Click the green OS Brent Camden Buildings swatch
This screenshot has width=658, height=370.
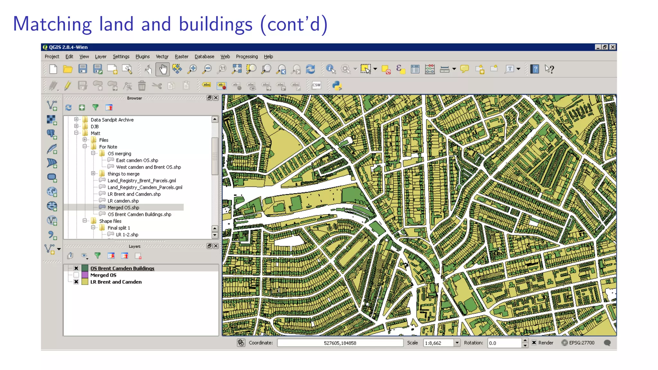85,268
